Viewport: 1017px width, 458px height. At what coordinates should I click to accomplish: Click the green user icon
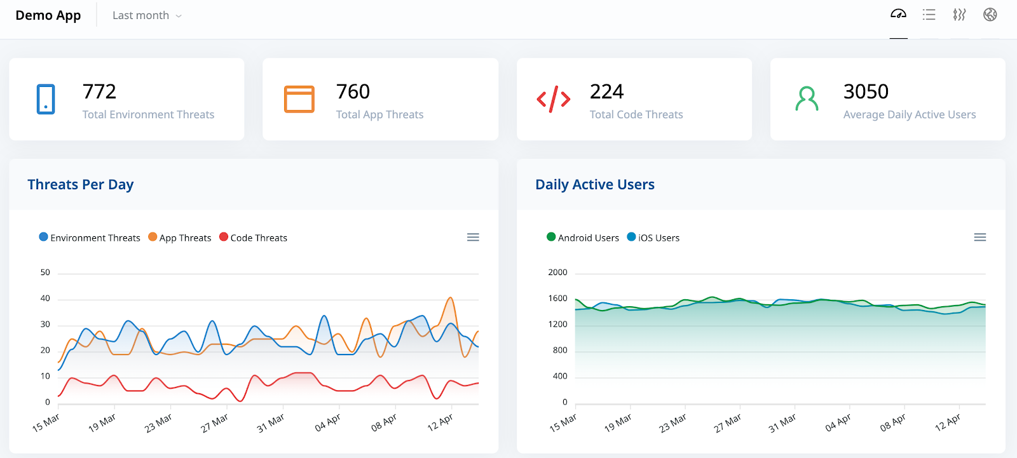pos(807,99)
